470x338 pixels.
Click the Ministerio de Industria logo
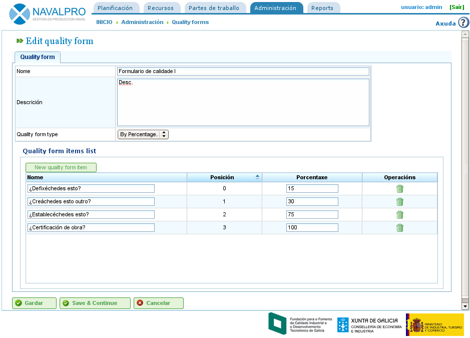[x=434, y=324]
